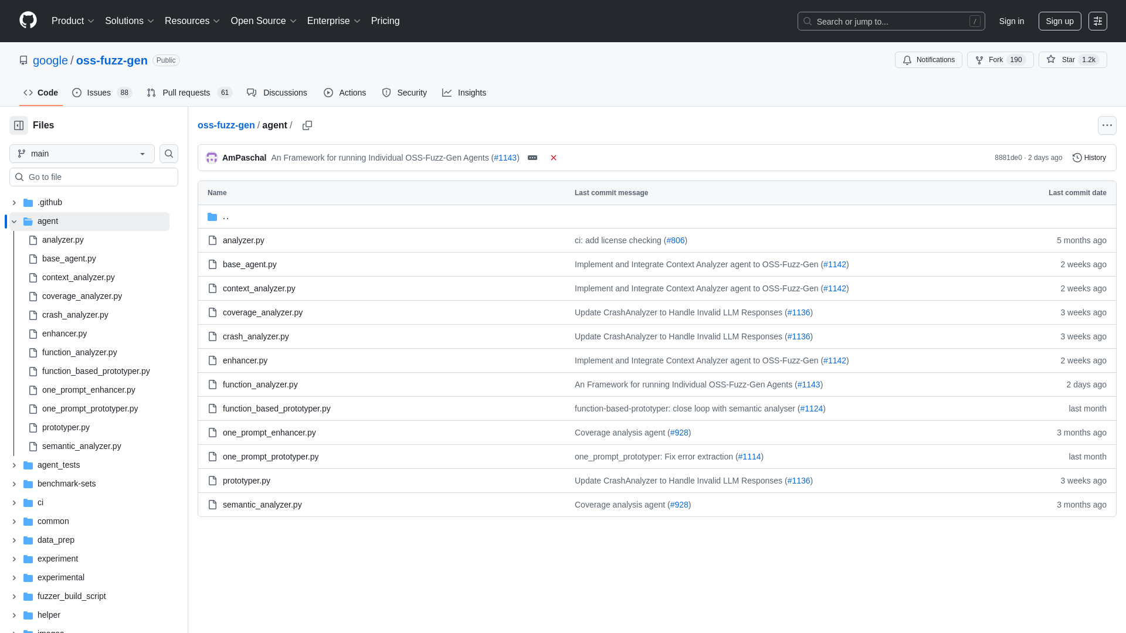Open the main branch selector
Screen dimensions: 1126x633
pyautogui.click(x=82, y=154)
